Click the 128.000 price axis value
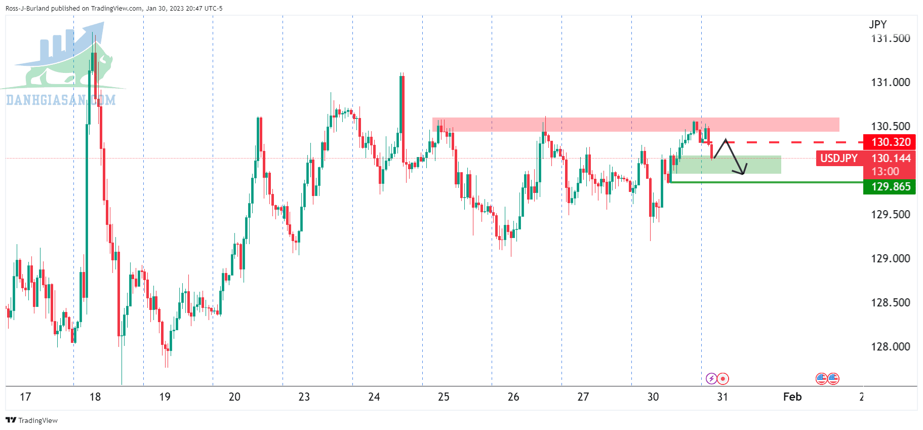 tap(891, 346)
